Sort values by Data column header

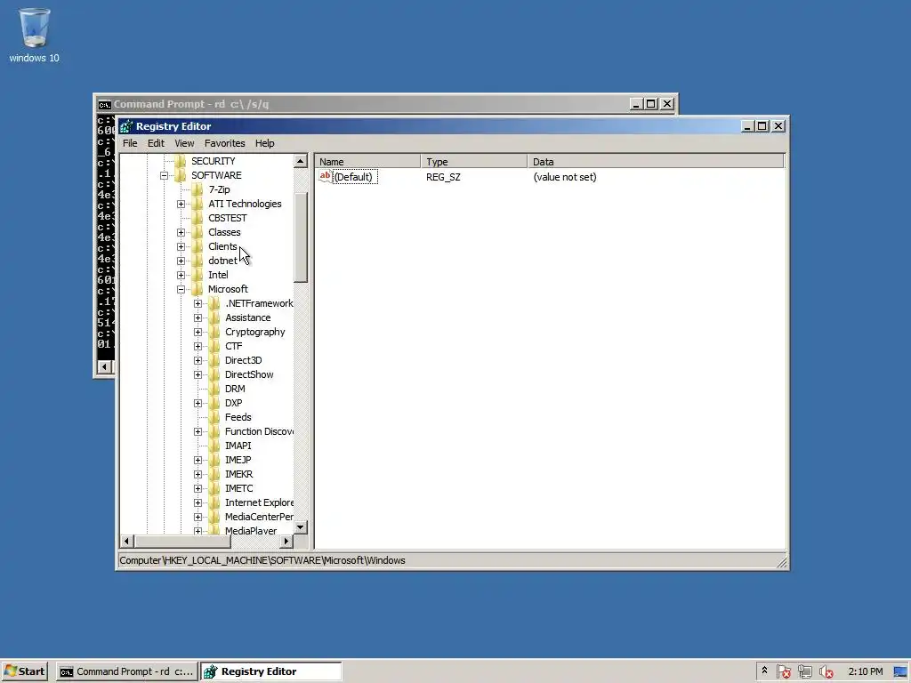pos(656,162)
